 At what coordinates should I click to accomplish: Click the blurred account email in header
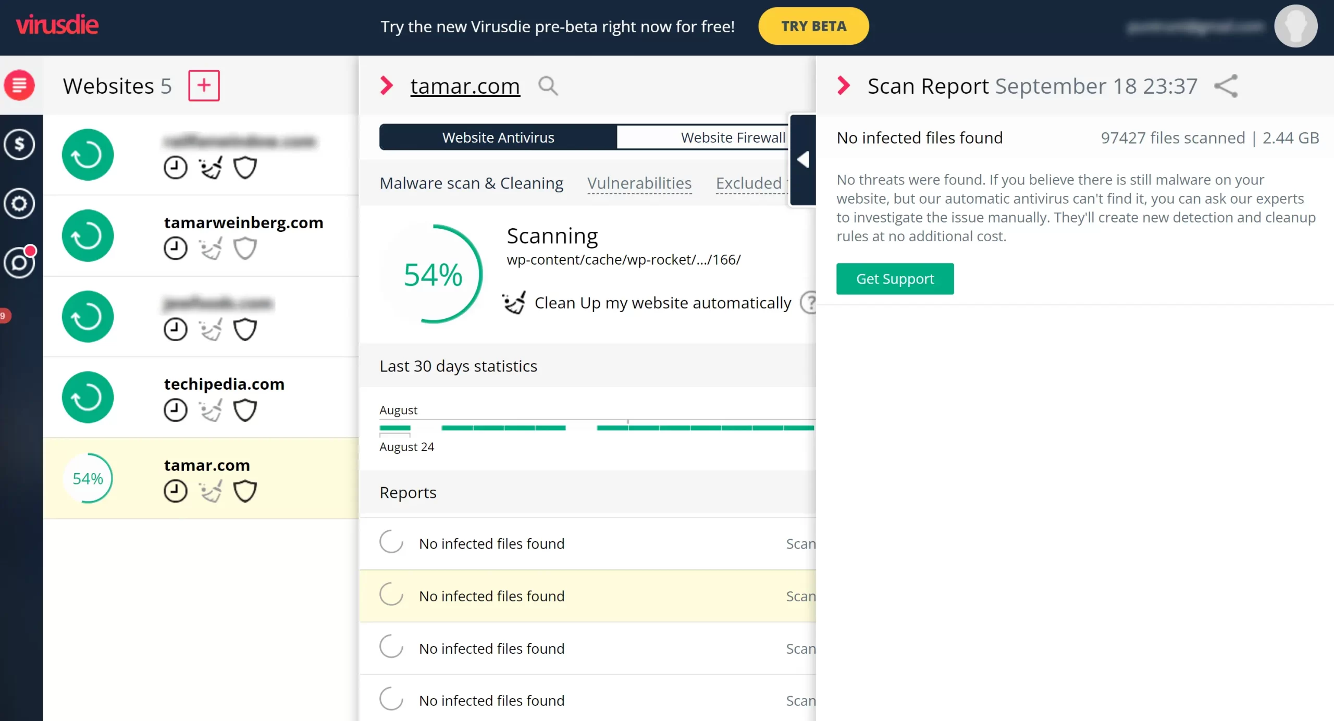[1195, 27]
